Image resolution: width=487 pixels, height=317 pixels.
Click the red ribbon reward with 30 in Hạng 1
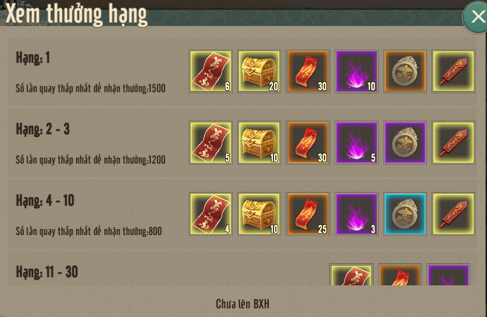tap(308, 71)
